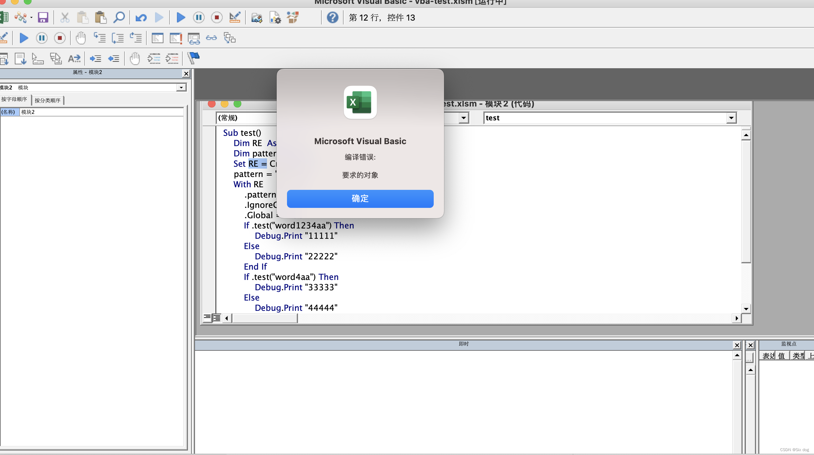Toggle Design Mode icon in top toolbar
The width and height of the screenshot is (814, 455).
click(235, 17)
